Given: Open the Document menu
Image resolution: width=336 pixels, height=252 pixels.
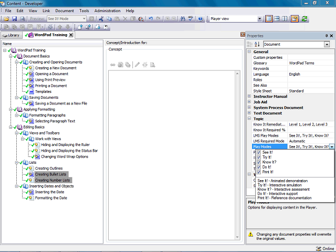Looking at the screenshot, I should coord(65,10).
